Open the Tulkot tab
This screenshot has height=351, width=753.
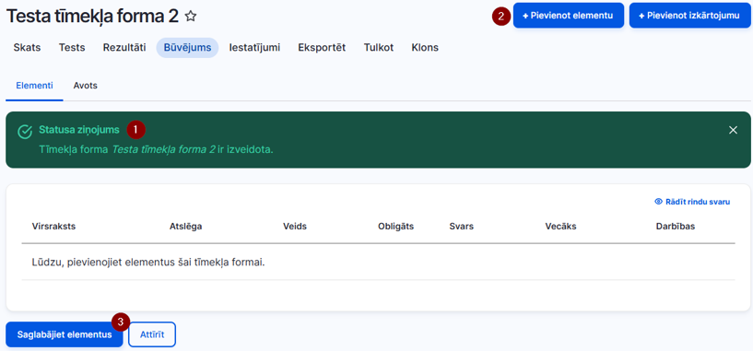pos(379,48)
